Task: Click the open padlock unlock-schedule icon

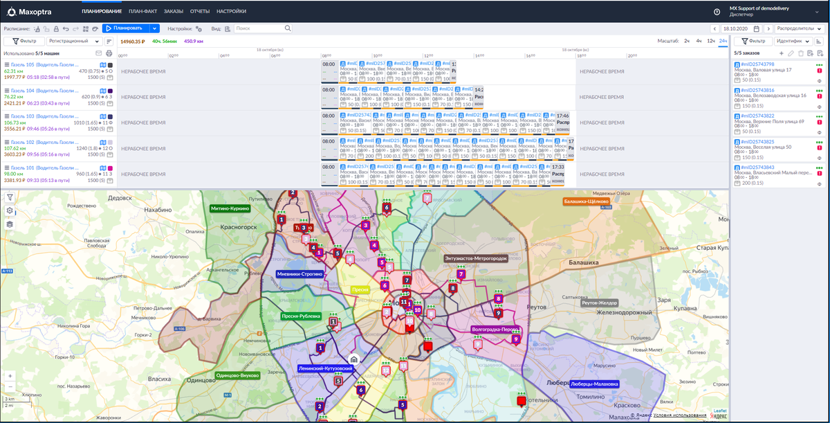Action: (x=46, y=28)
